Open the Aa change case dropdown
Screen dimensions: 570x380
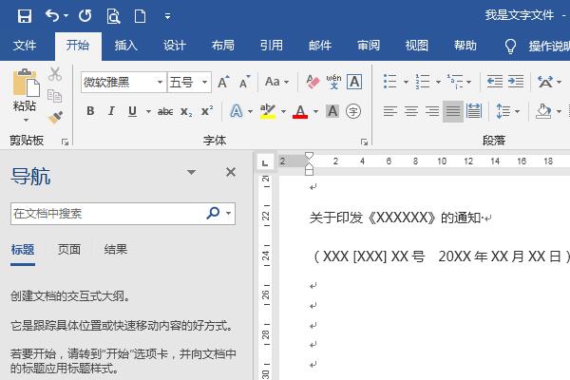[x=276, y=82]
